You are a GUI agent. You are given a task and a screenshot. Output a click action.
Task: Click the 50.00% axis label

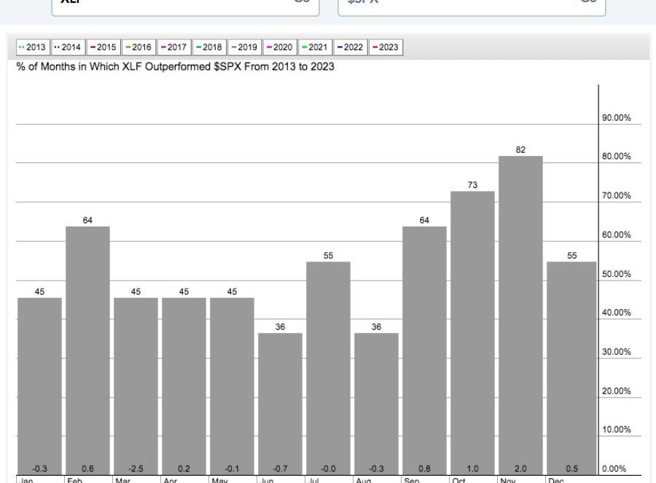coord(616,274)
